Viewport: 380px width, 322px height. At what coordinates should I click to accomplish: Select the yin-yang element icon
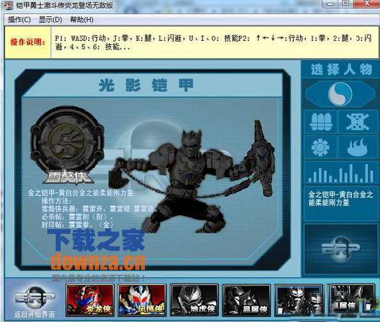pyautogui.click(x=340, y=94)
